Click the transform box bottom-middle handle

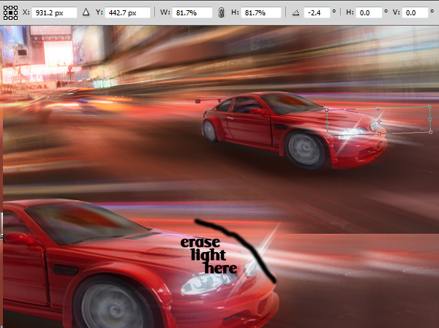coord(379,134)
